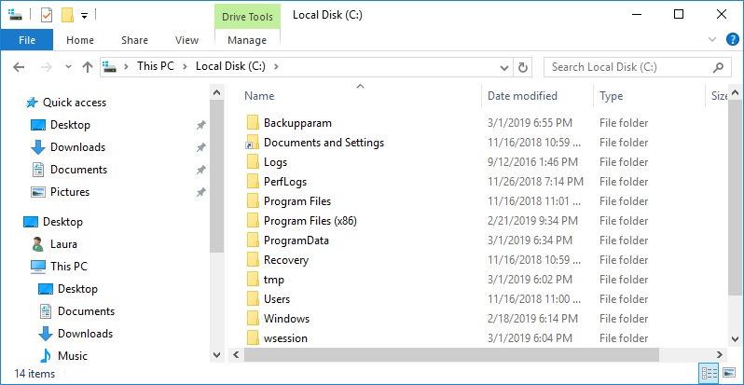
Task: Select the Recovery folder icon
Action: (x=253, y=260)
